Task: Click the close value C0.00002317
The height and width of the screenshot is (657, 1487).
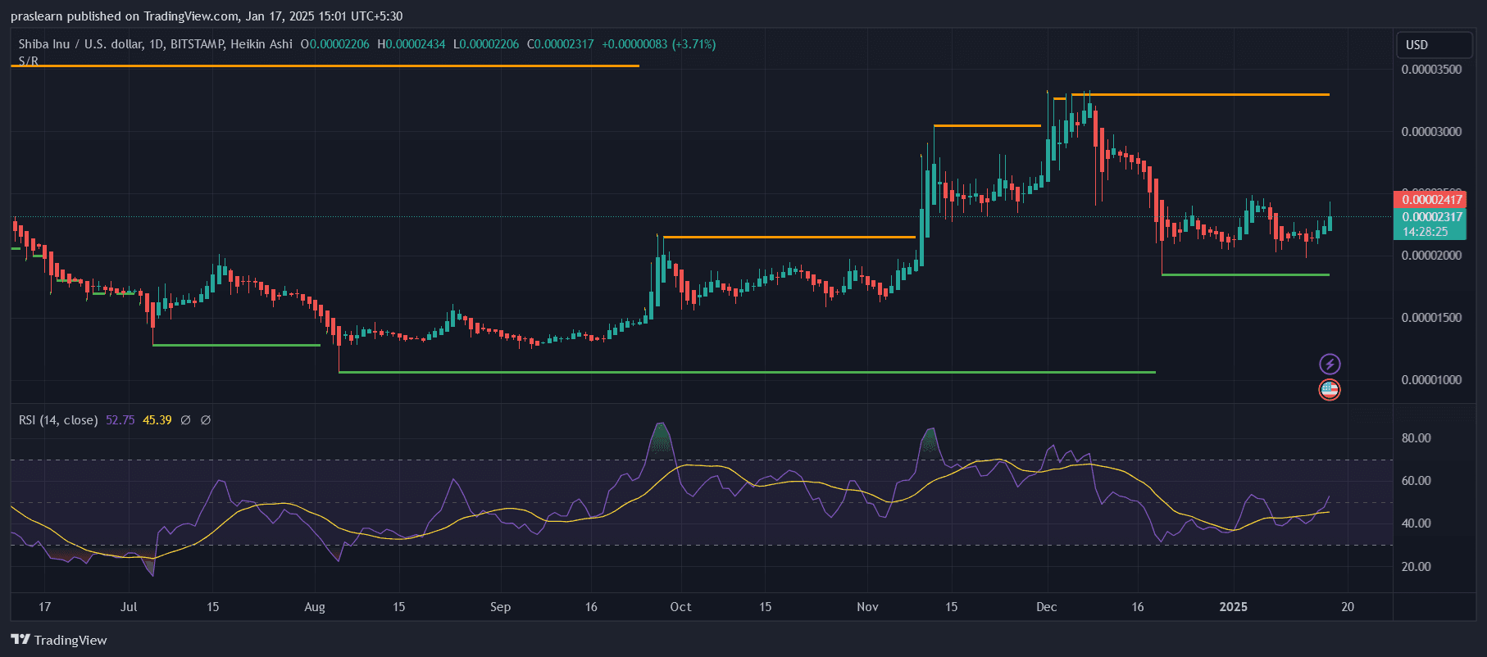Action: coord(561,44)
